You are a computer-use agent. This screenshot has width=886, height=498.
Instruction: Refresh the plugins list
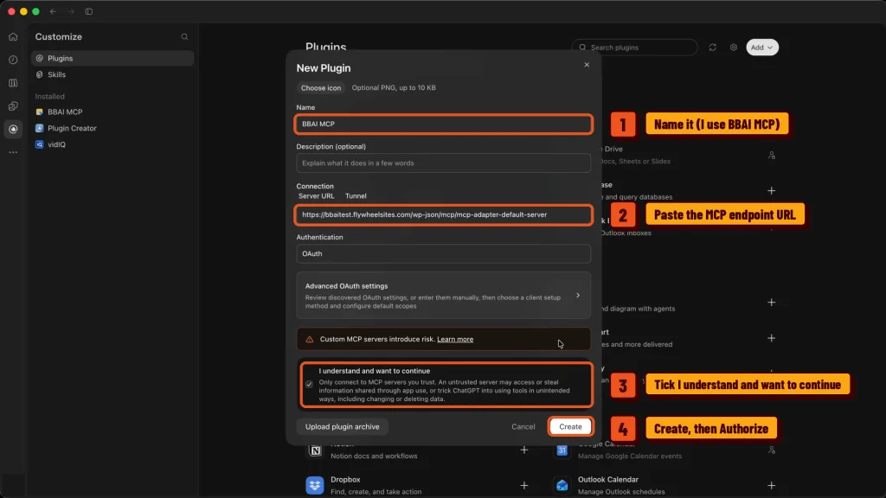tap(713, 48)
